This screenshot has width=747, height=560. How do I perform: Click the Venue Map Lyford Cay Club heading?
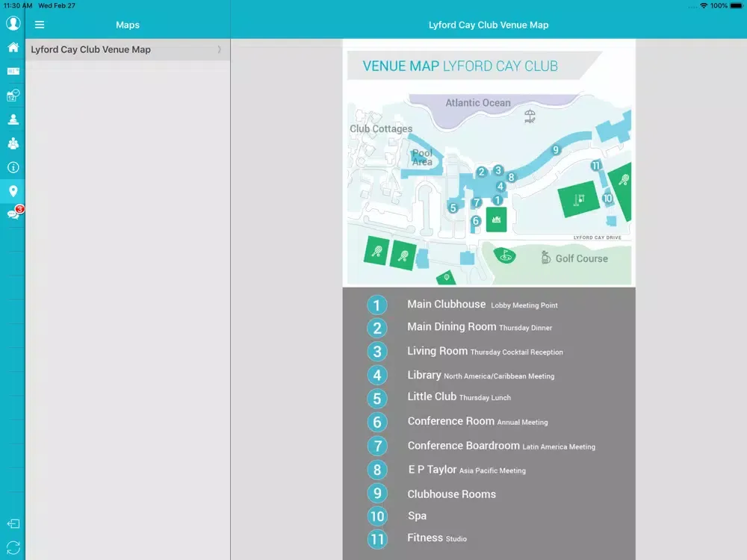460,66
